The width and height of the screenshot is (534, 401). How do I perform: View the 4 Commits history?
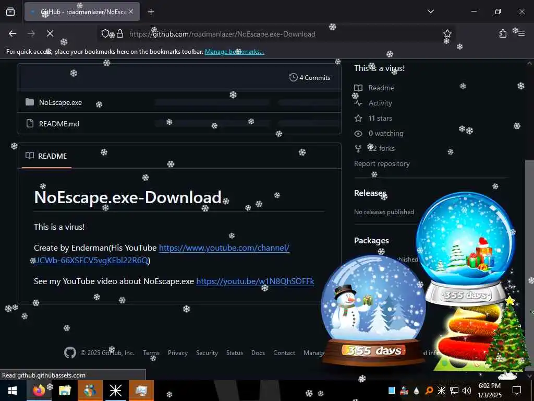pos(310,77)
